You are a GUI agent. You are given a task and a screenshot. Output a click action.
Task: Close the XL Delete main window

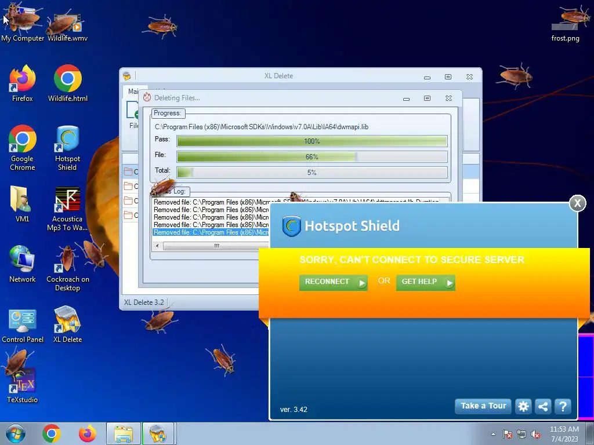tap(469, 77)
